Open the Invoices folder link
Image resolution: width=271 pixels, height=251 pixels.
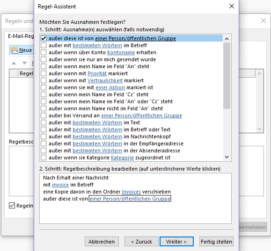131,192
